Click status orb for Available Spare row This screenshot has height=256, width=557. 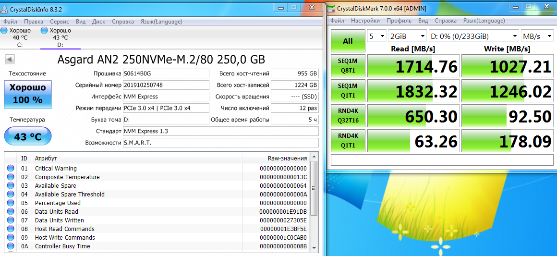(10, 185)
